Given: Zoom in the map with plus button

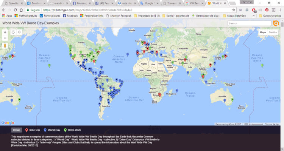Looking at the screenshot, I should tap(5, 32).
